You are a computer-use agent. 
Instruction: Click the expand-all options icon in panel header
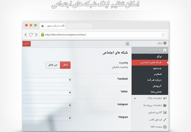[127, 44]
